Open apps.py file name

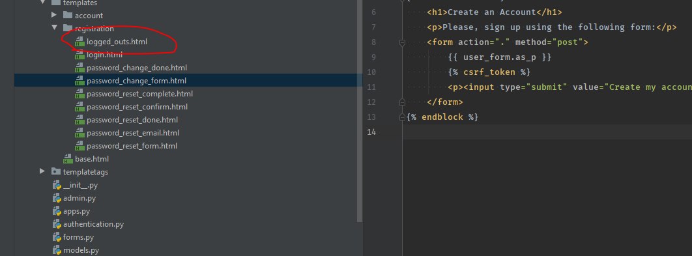click(77, 211)
